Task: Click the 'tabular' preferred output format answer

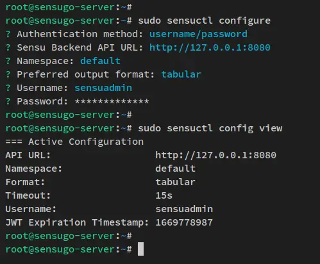Action: click(x=181, y=74)
